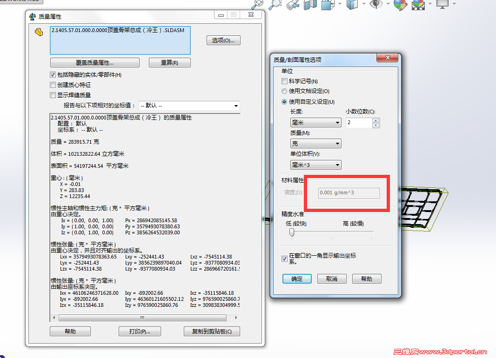Screen dimensions: 496x358
Task: Click the Hide/Show Items eye icon
Action: click(x=376, y=4)
